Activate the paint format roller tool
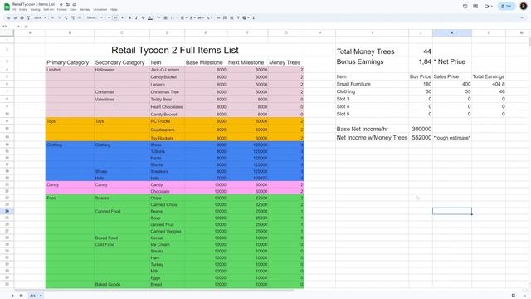Screen dimensions: 531x299 (28, 17)
